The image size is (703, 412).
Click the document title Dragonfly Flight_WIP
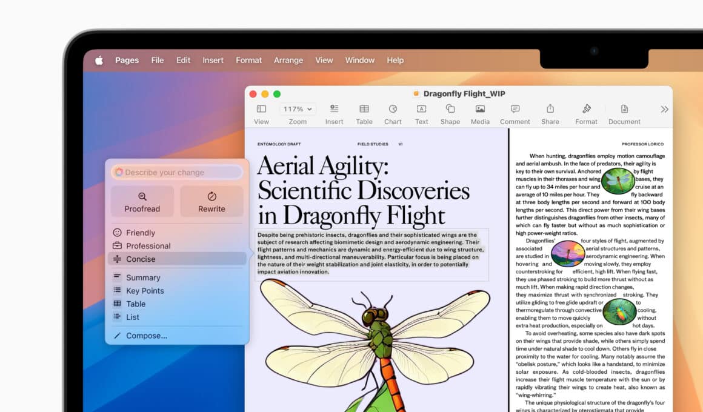pos(464,94)
